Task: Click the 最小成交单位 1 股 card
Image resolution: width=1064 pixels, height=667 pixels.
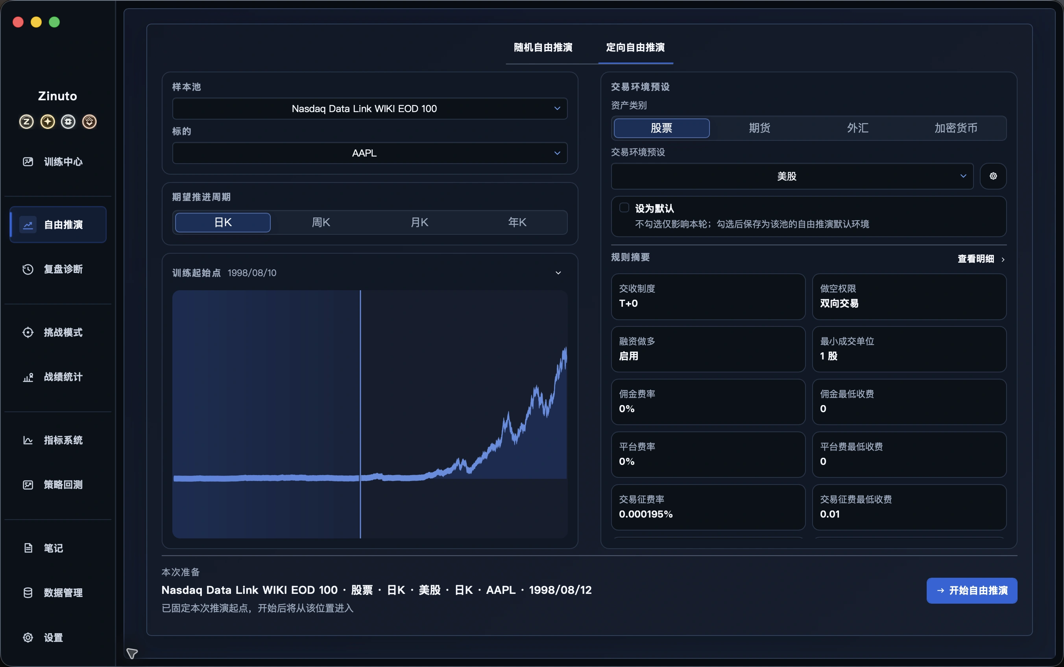Action: (x=909, y=349)
